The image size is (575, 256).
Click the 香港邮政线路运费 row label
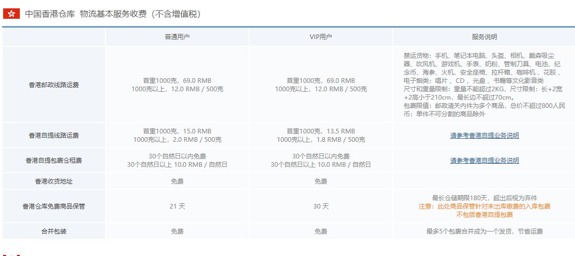tap(54, 84)
